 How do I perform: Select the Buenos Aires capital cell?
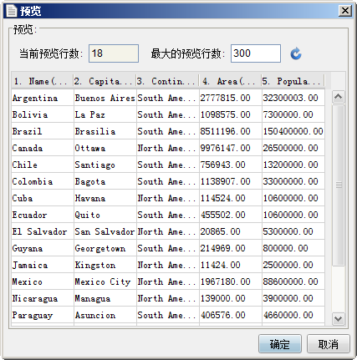pyautogui.click(x=105, y=98)
